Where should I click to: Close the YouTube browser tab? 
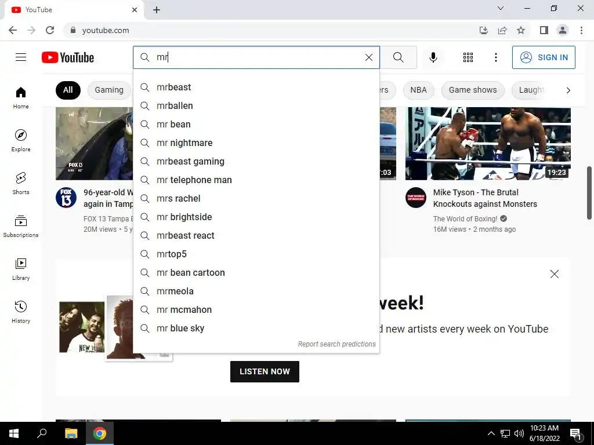(135, 10)
